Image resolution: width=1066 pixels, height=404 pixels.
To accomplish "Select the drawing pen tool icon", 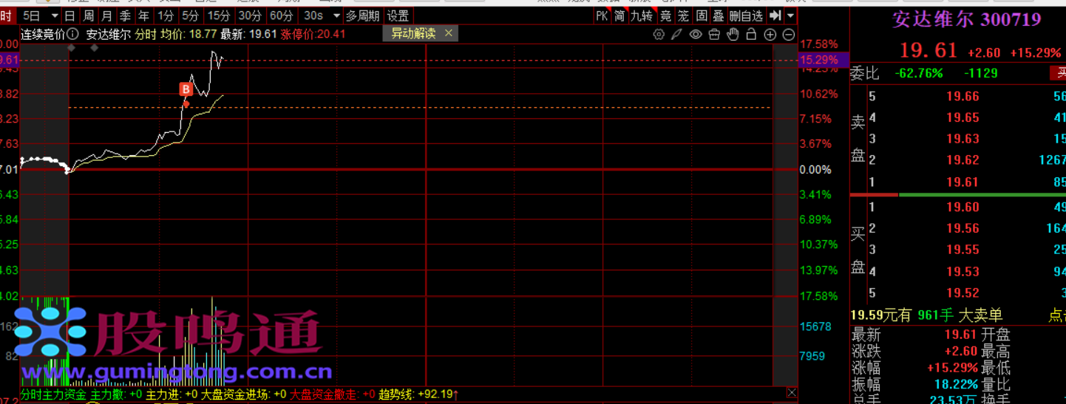I will click(676, 35).
